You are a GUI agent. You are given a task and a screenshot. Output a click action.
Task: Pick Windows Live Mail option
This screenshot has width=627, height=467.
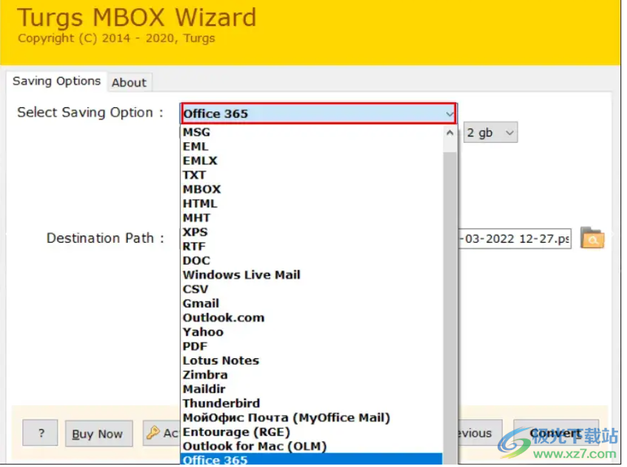coord(312,275)
